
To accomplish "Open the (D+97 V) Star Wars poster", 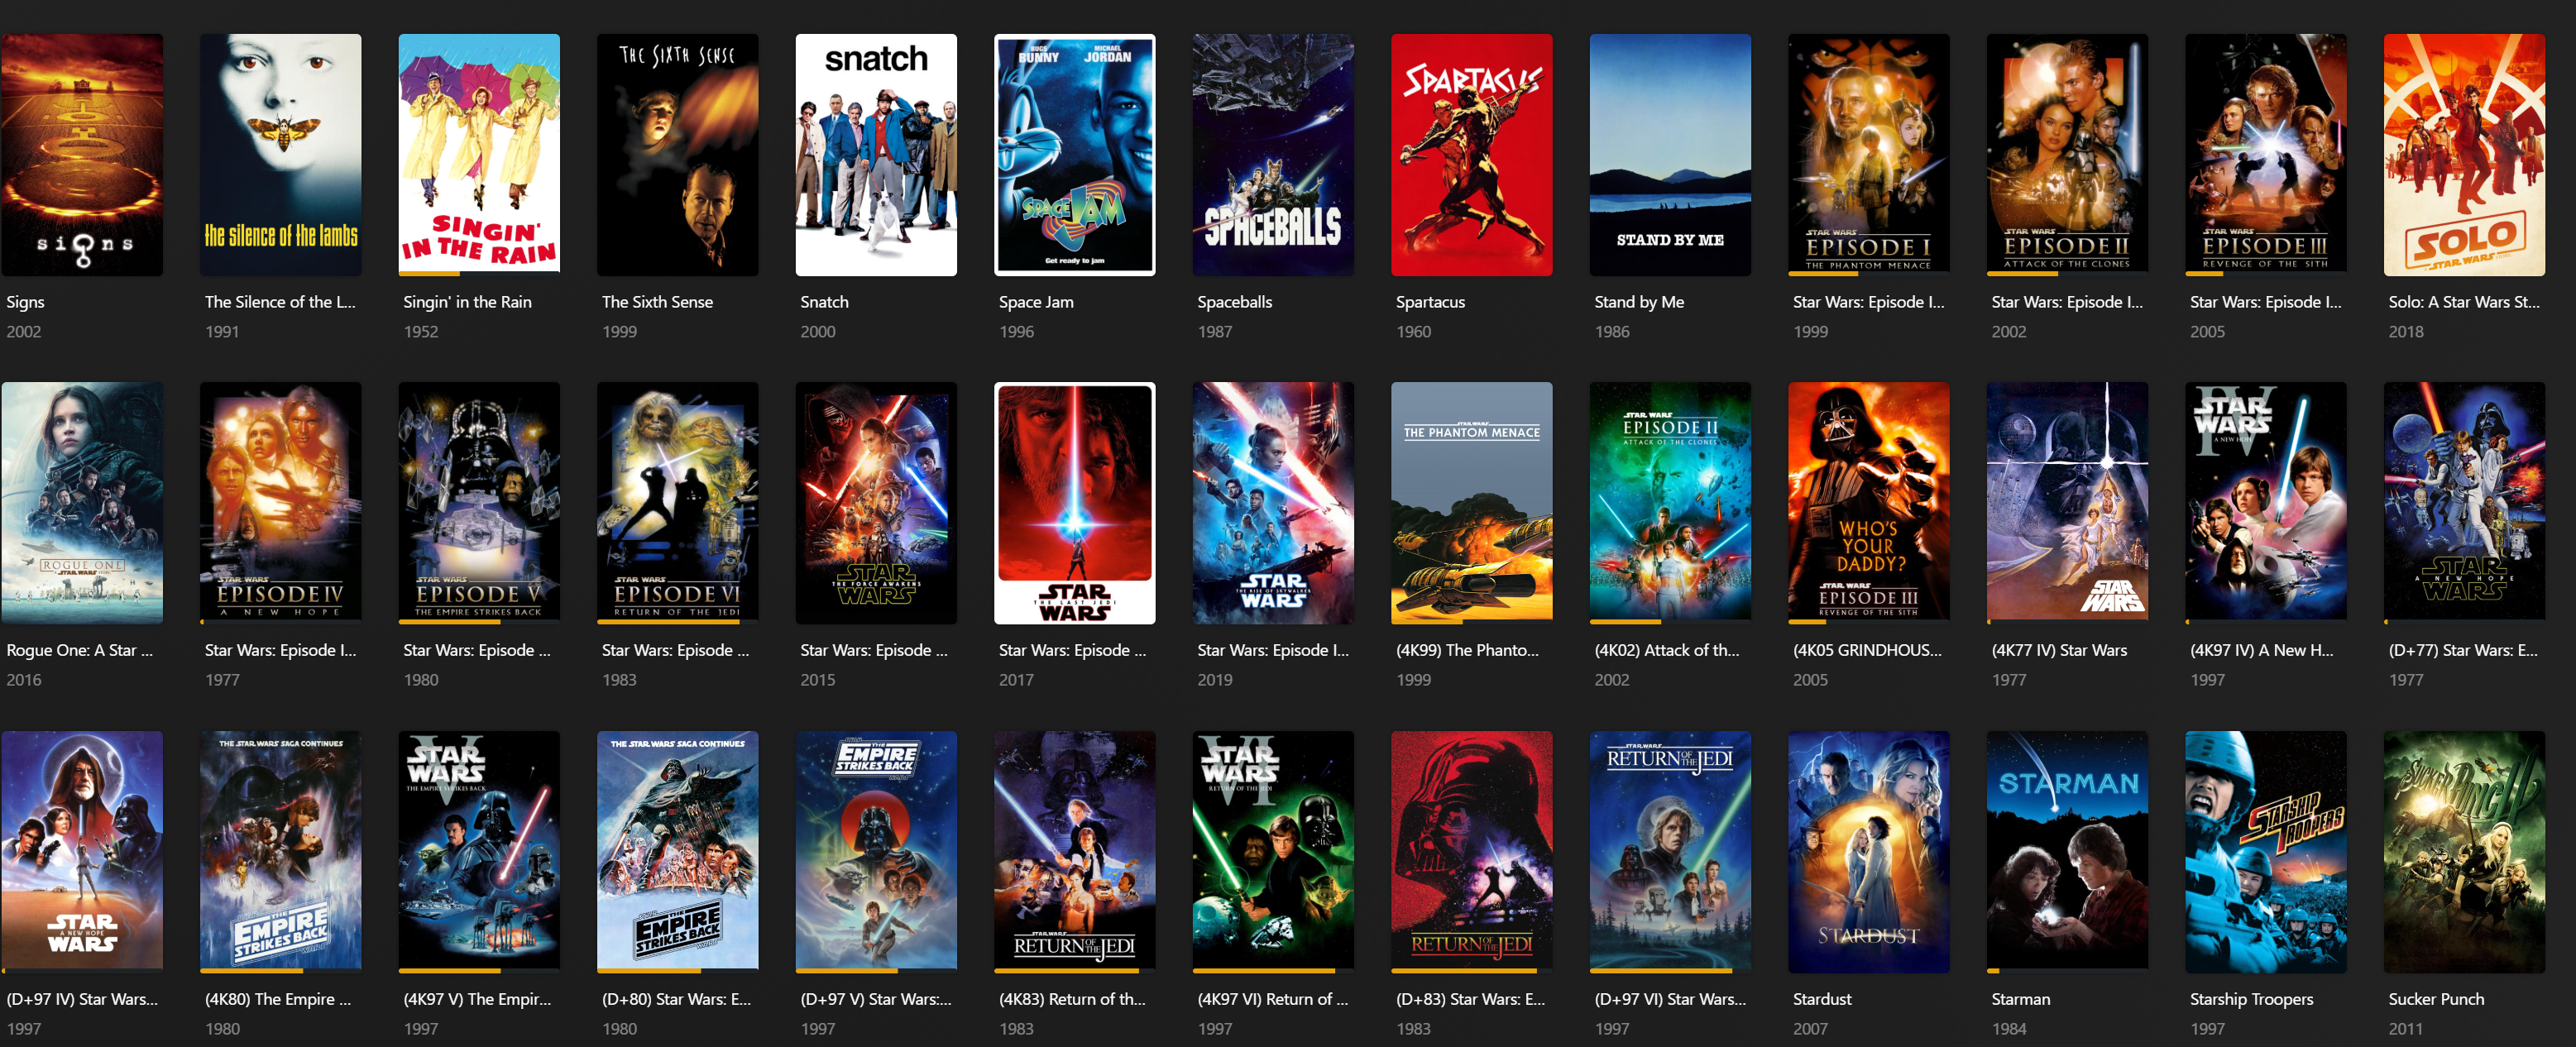I will pyautogui.click(x=876, y=852).
